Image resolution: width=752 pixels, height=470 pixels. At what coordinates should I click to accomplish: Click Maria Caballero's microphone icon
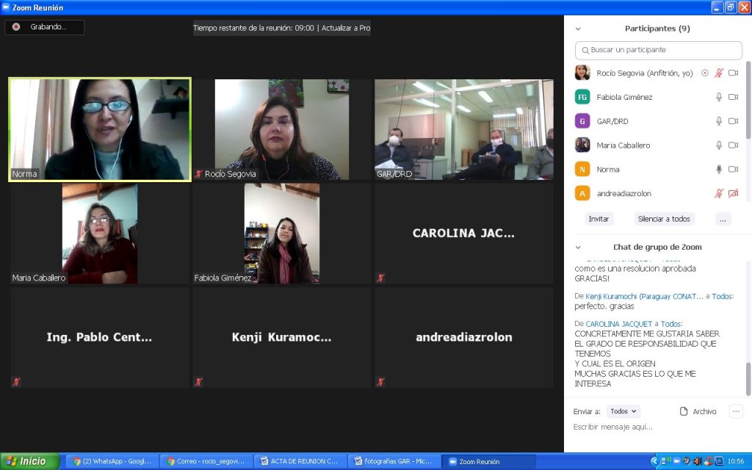[x=718, y=145]
